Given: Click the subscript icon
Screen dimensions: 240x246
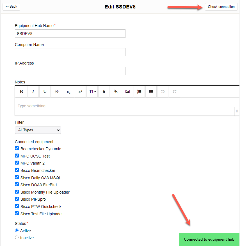Looking at the screenshot, I should (x=68, y=92).
